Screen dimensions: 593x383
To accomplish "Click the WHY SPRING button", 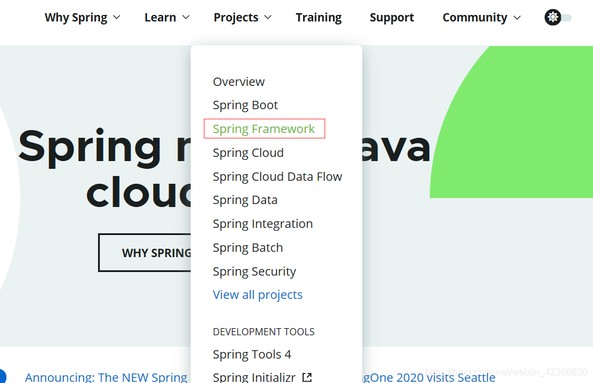I will coord(145,252).
